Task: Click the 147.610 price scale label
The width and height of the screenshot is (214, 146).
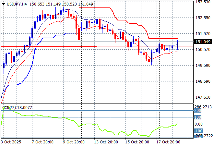Action: [x=203, y=97]
